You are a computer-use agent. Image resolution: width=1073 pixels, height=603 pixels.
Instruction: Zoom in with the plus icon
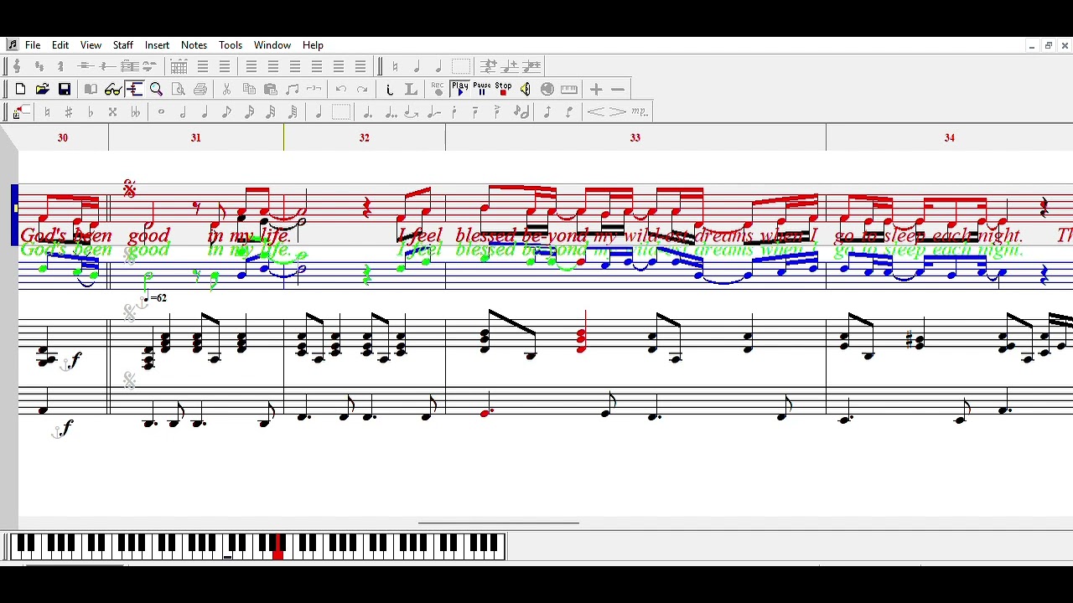pyautogui.click(x=596, y=90)
